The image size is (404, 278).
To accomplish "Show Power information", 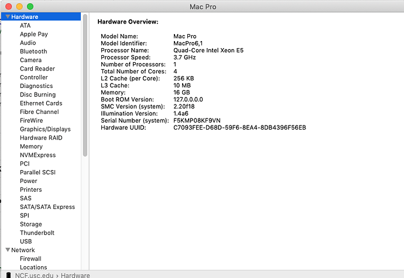I will pyautogui.click(x=29, y=181).
